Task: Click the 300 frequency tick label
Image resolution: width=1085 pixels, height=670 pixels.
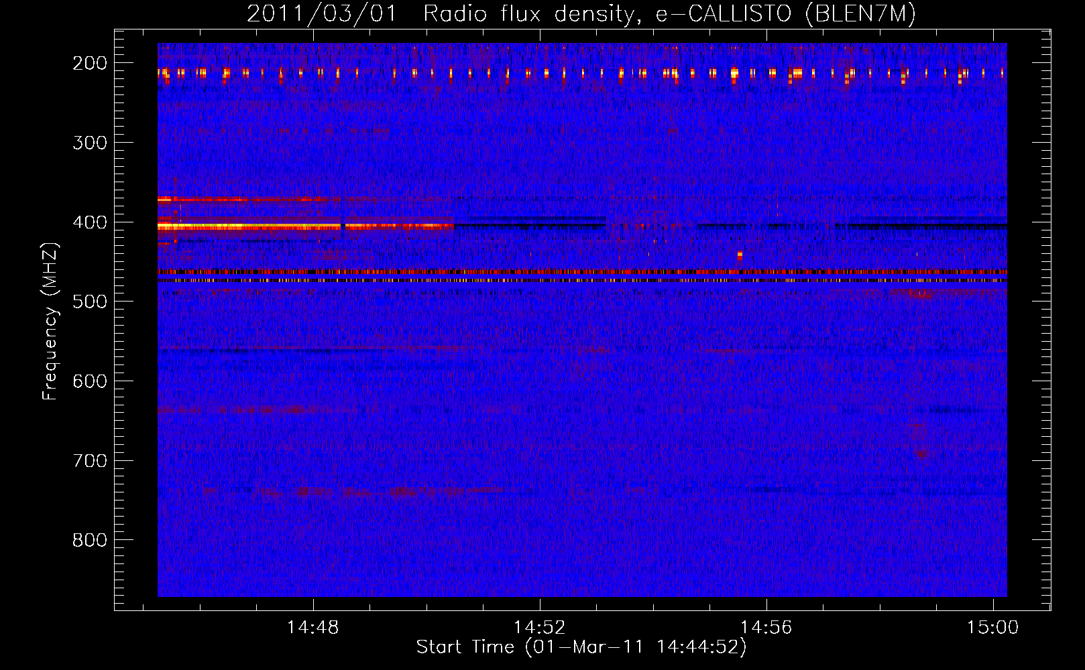Action: tap(90, 143)
